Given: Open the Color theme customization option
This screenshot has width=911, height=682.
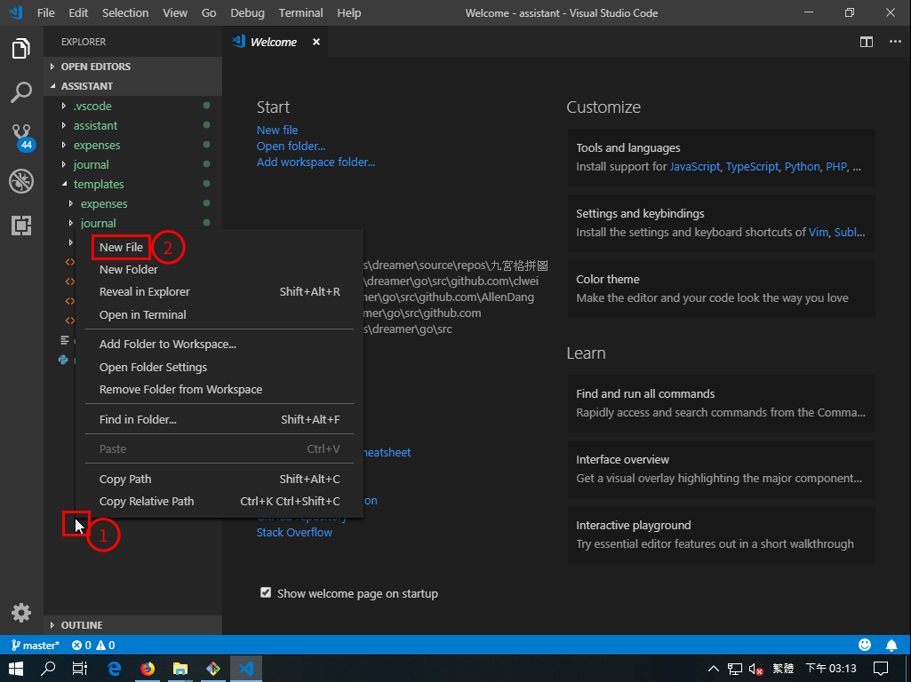Looking at the screenshot, I should pyautogui.click(x=720, y=289).
